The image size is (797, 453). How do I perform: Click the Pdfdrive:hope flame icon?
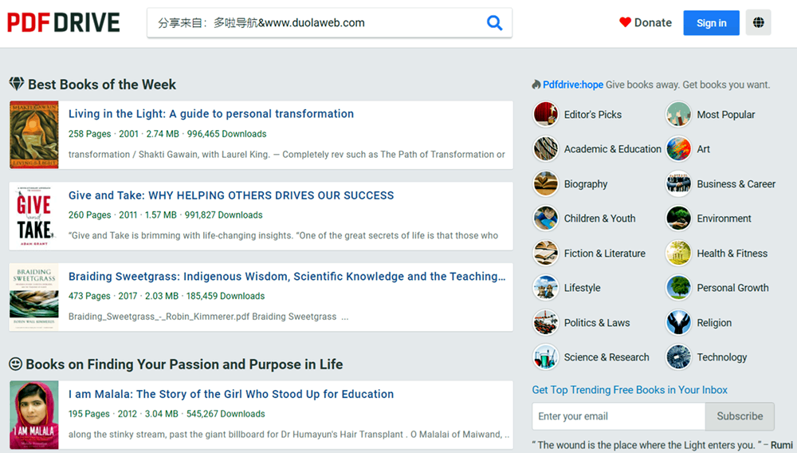536,85
